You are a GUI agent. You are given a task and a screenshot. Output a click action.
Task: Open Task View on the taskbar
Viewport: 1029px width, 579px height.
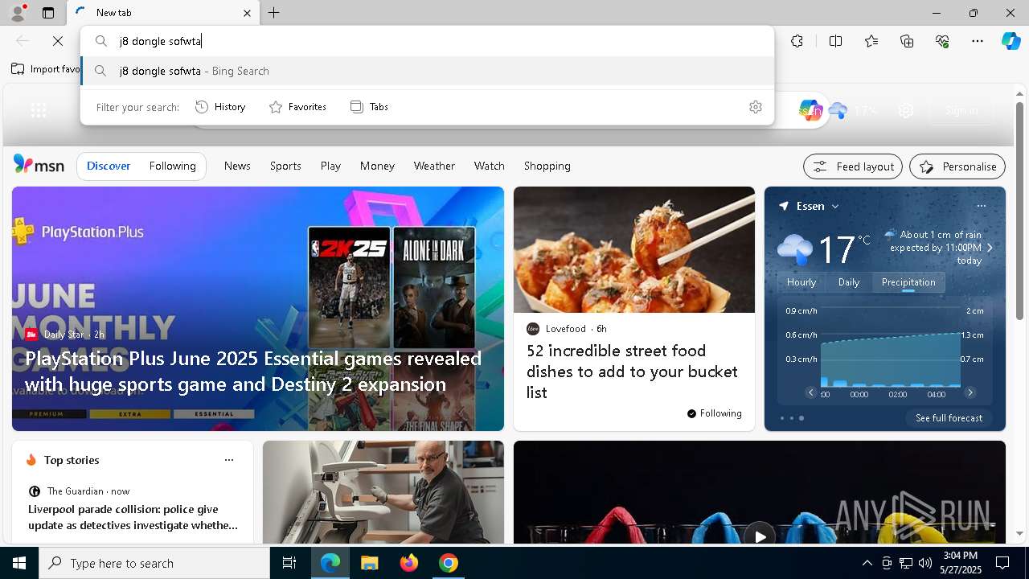[289, 563]
